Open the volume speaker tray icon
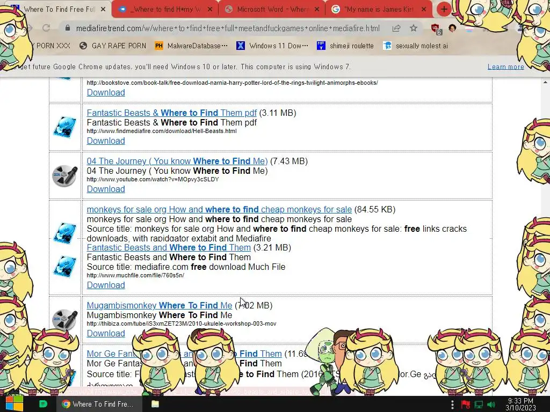Viewport: 550px width, 412px height. click(x=491, y=404)
